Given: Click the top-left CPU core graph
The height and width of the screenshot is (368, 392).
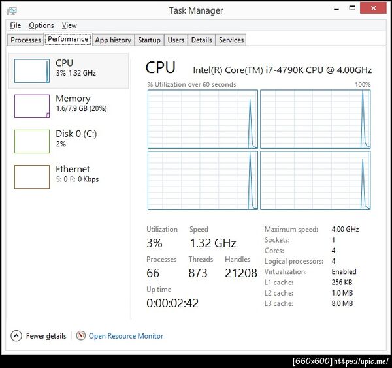Looking at the screenshot, I should click(203, 119).
